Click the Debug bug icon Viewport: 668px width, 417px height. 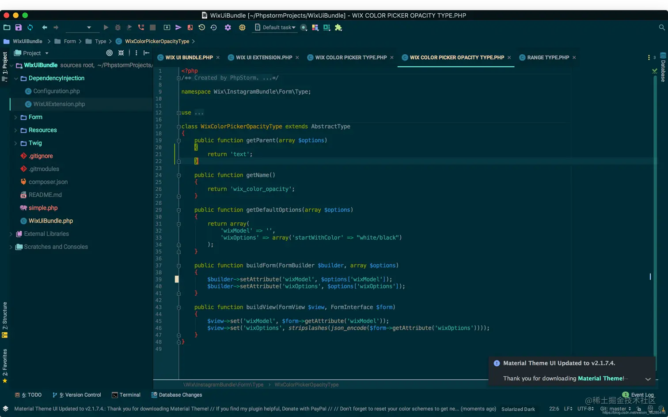(x=118, y=27)
